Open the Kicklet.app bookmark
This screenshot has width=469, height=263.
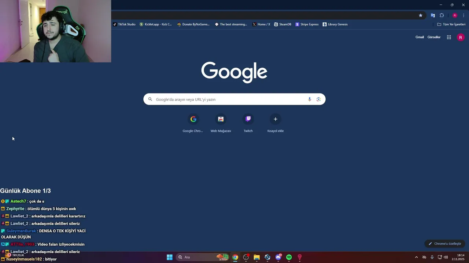tap(156, 24)
